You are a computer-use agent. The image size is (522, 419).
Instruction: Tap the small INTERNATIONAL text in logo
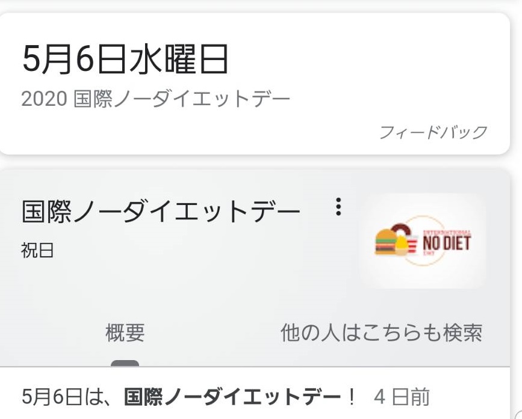coord(447,231)
